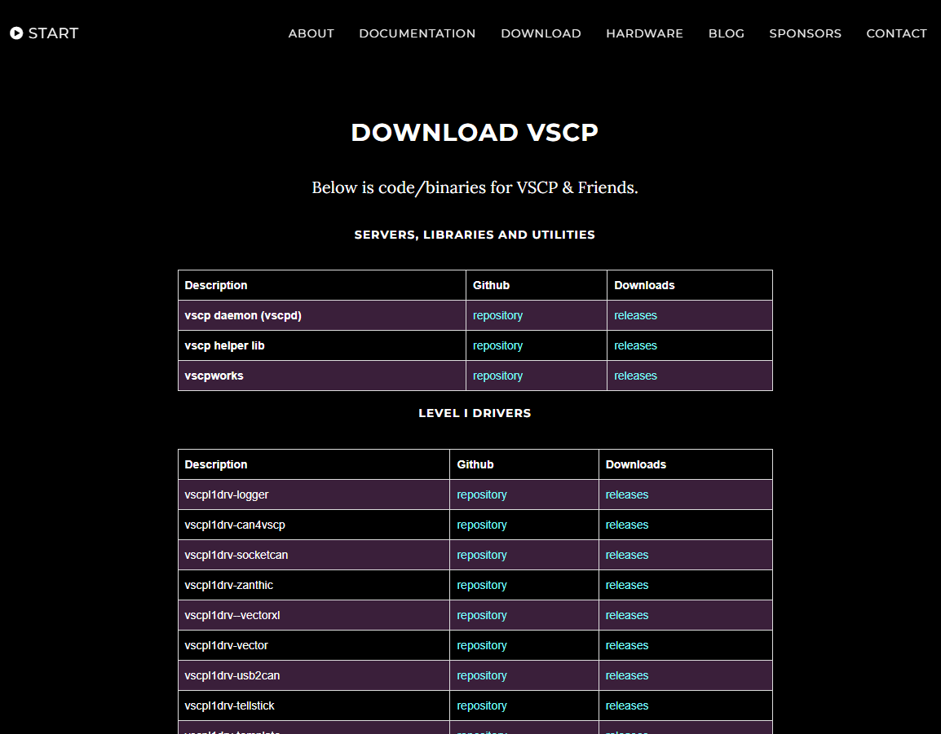View vscpl1drv-can4vscp releases

click(626, 525)
